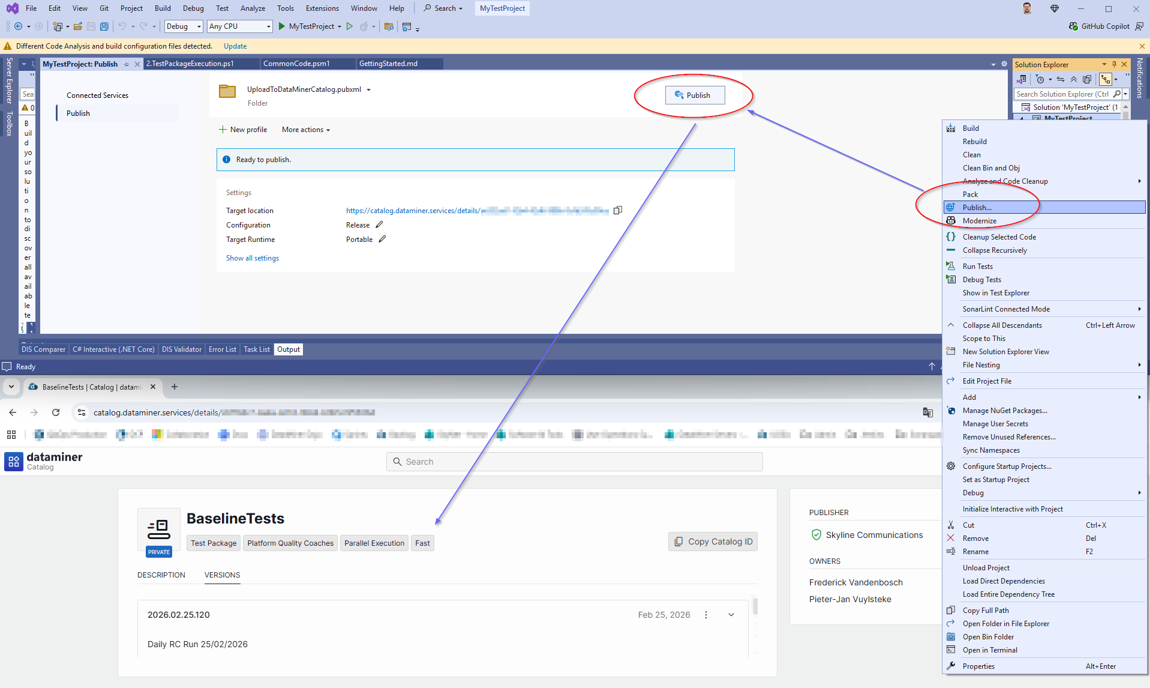Click the Undo icon in the toolbar

tap(122, 26)
